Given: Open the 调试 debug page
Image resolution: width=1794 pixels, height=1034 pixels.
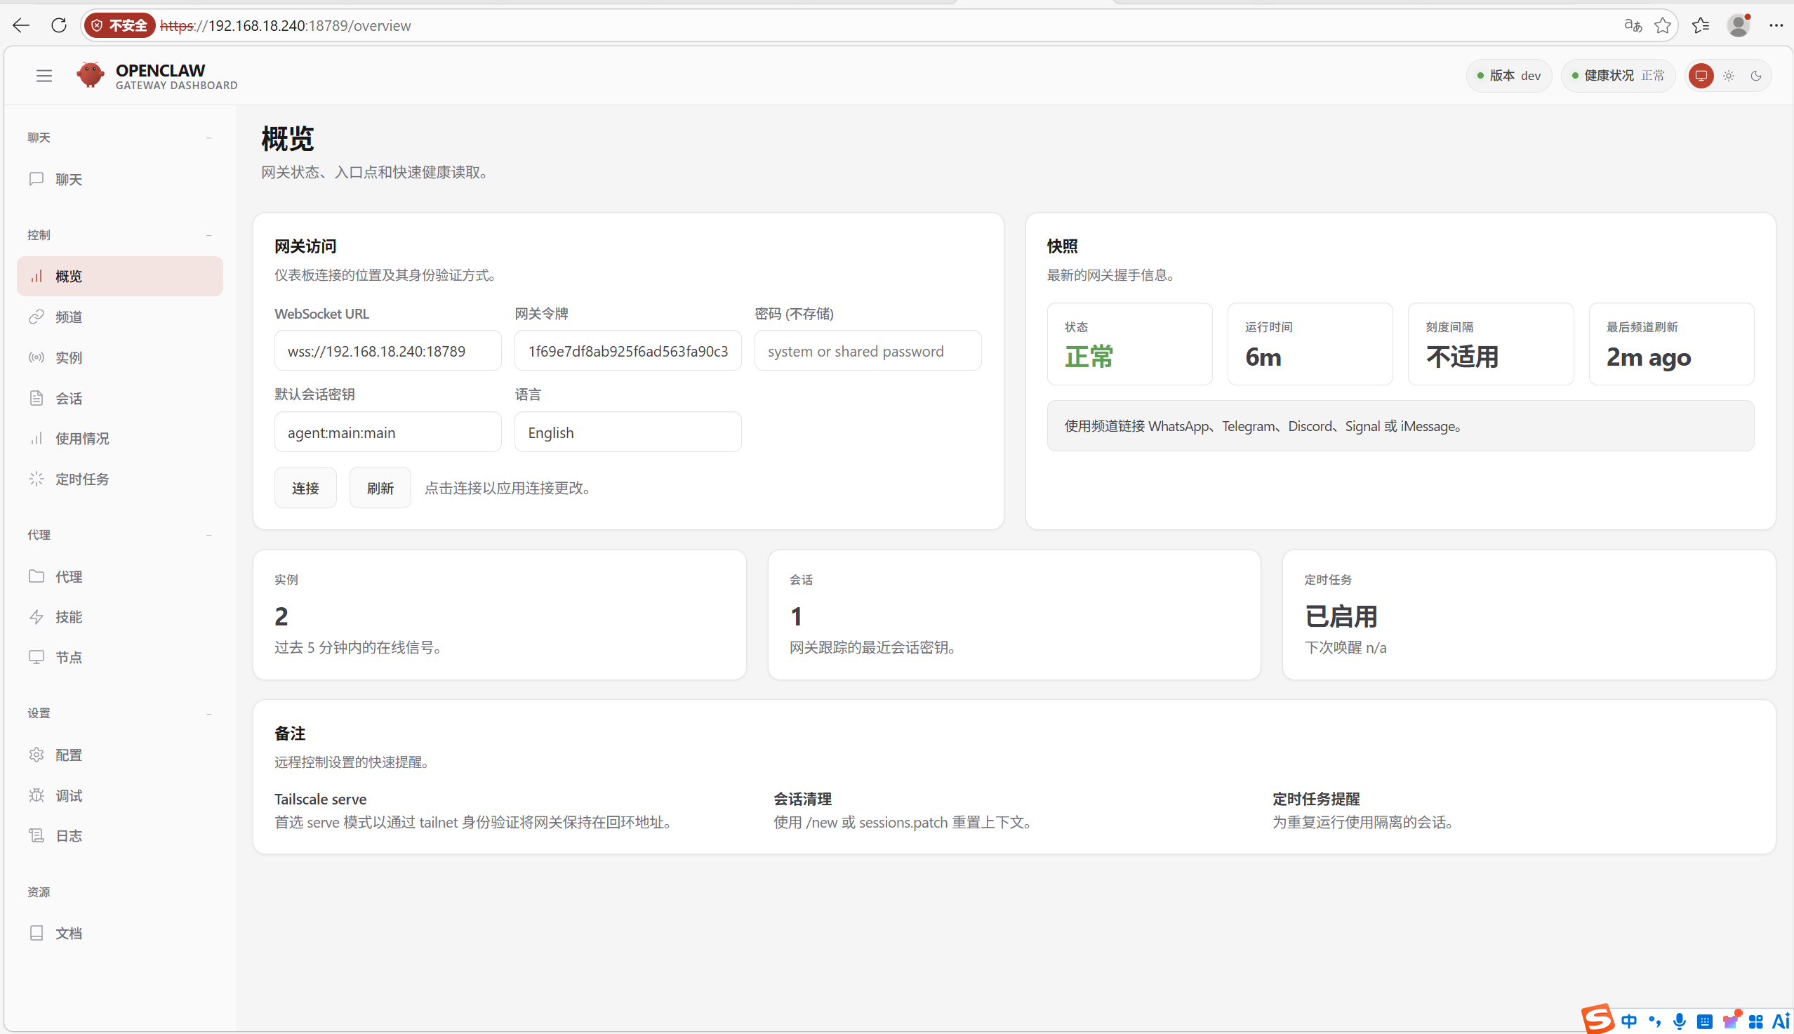Looking at the screenshot, I should [69, 795].
